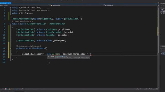Click the back button in Solution Explorer toolbar
This screenshot has height=92, width=165.
(x=162, y=6)
